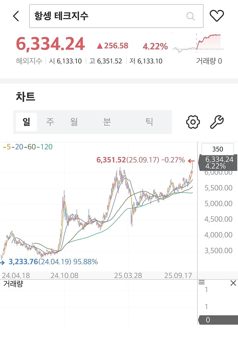Open the chart settings gear icon
The image size is (238, 342).
coord(193,122)
